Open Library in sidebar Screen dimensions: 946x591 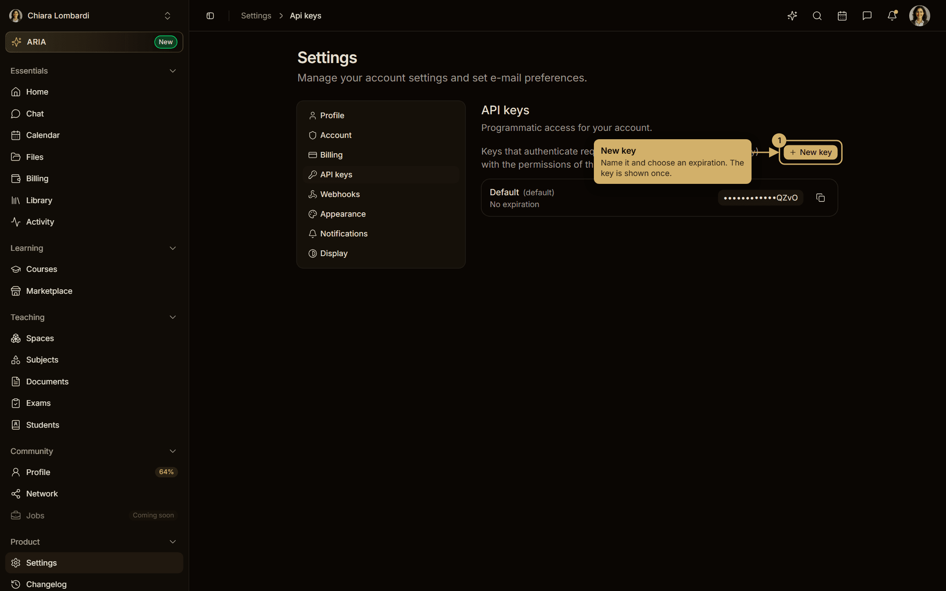coord(94,201)
